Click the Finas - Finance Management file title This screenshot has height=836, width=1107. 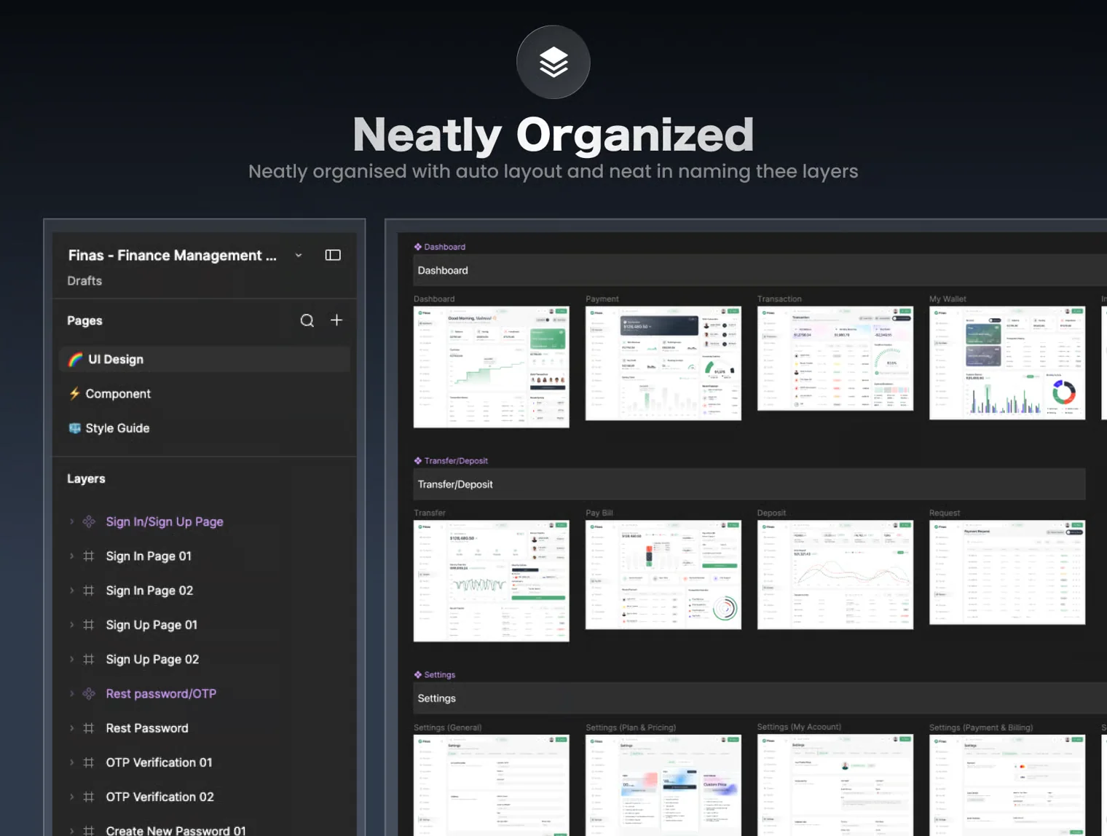(x=173, y=256)
